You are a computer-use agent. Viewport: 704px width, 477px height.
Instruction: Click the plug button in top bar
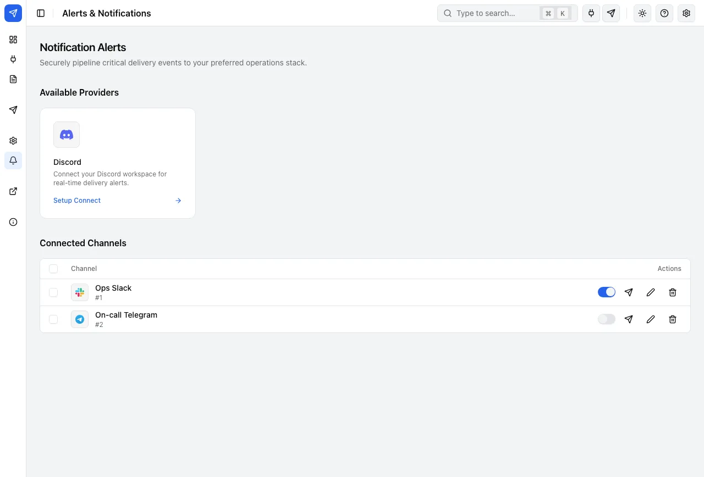pyautogui.click(x=591, y=13)
